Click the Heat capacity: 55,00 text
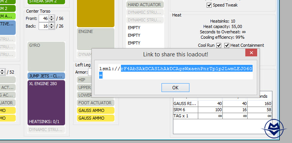The height and width of the screenshot is (143, 292). [x=222, y=26]
